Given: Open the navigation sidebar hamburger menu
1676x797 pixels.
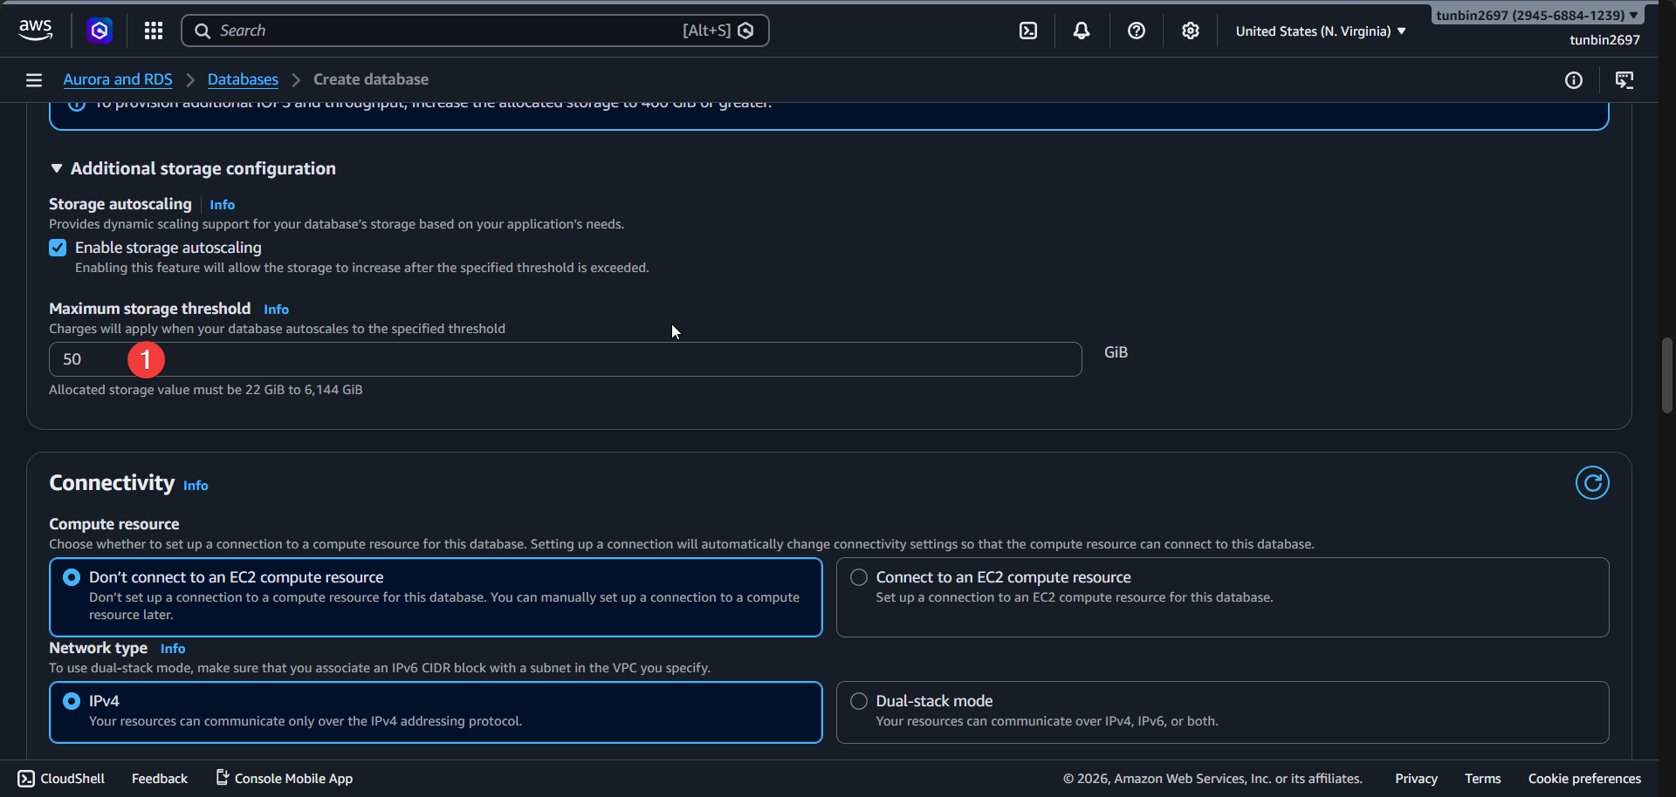Looking at the screenshot, I should (x=33, y=79).
